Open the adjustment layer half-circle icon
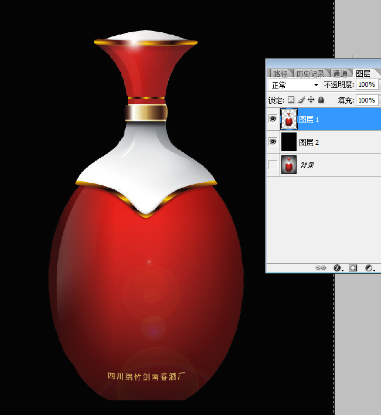381x415 pixels. pyautogui.click(x=369, y=267)
